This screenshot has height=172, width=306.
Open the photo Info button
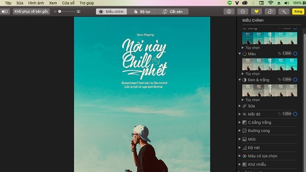click(x=229, y=11)
